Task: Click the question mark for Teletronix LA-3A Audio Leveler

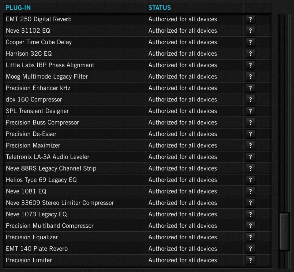Action: point(250,157)
